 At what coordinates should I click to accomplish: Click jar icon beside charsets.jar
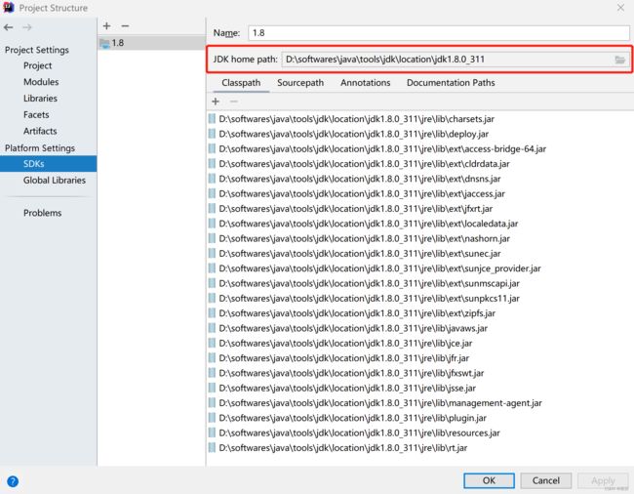212,118
